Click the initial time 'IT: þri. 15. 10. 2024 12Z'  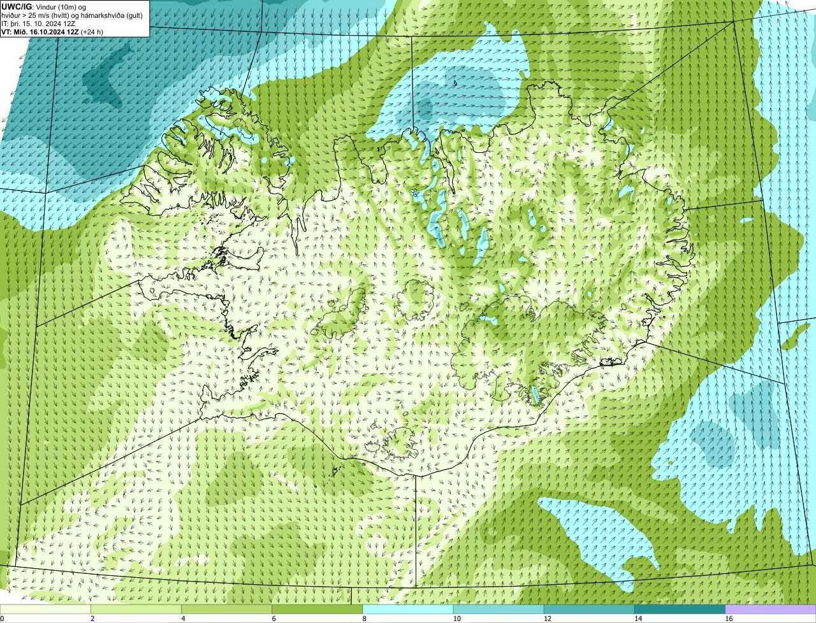point(39,24)
